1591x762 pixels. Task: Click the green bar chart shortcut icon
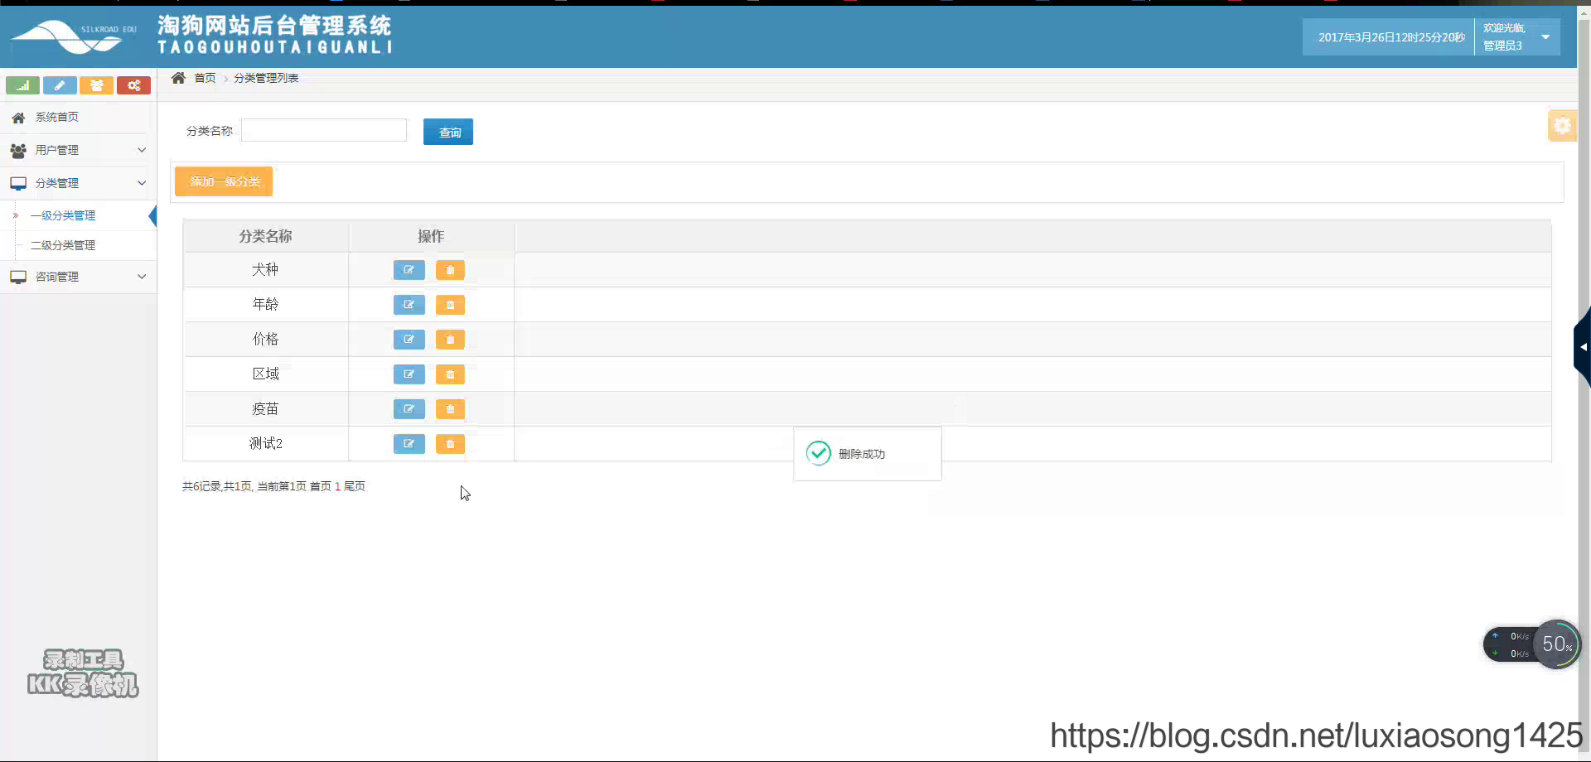[22, 85]
